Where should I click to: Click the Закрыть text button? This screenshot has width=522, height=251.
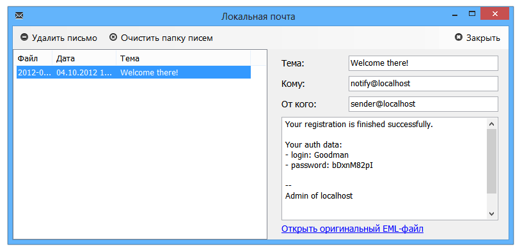[483, 38]
